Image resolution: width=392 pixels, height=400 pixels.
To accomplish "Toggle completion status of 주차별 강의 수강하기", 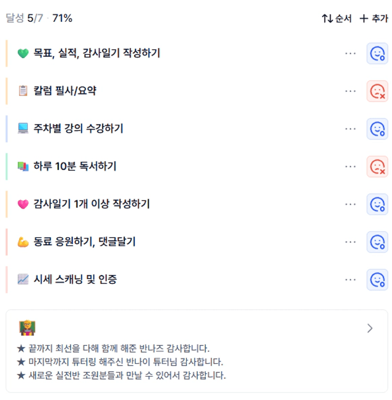I will (377, 129).
